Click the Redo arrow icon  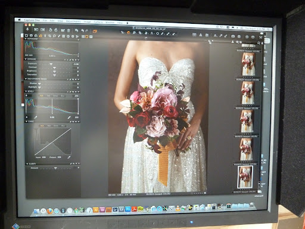[87, 31]
